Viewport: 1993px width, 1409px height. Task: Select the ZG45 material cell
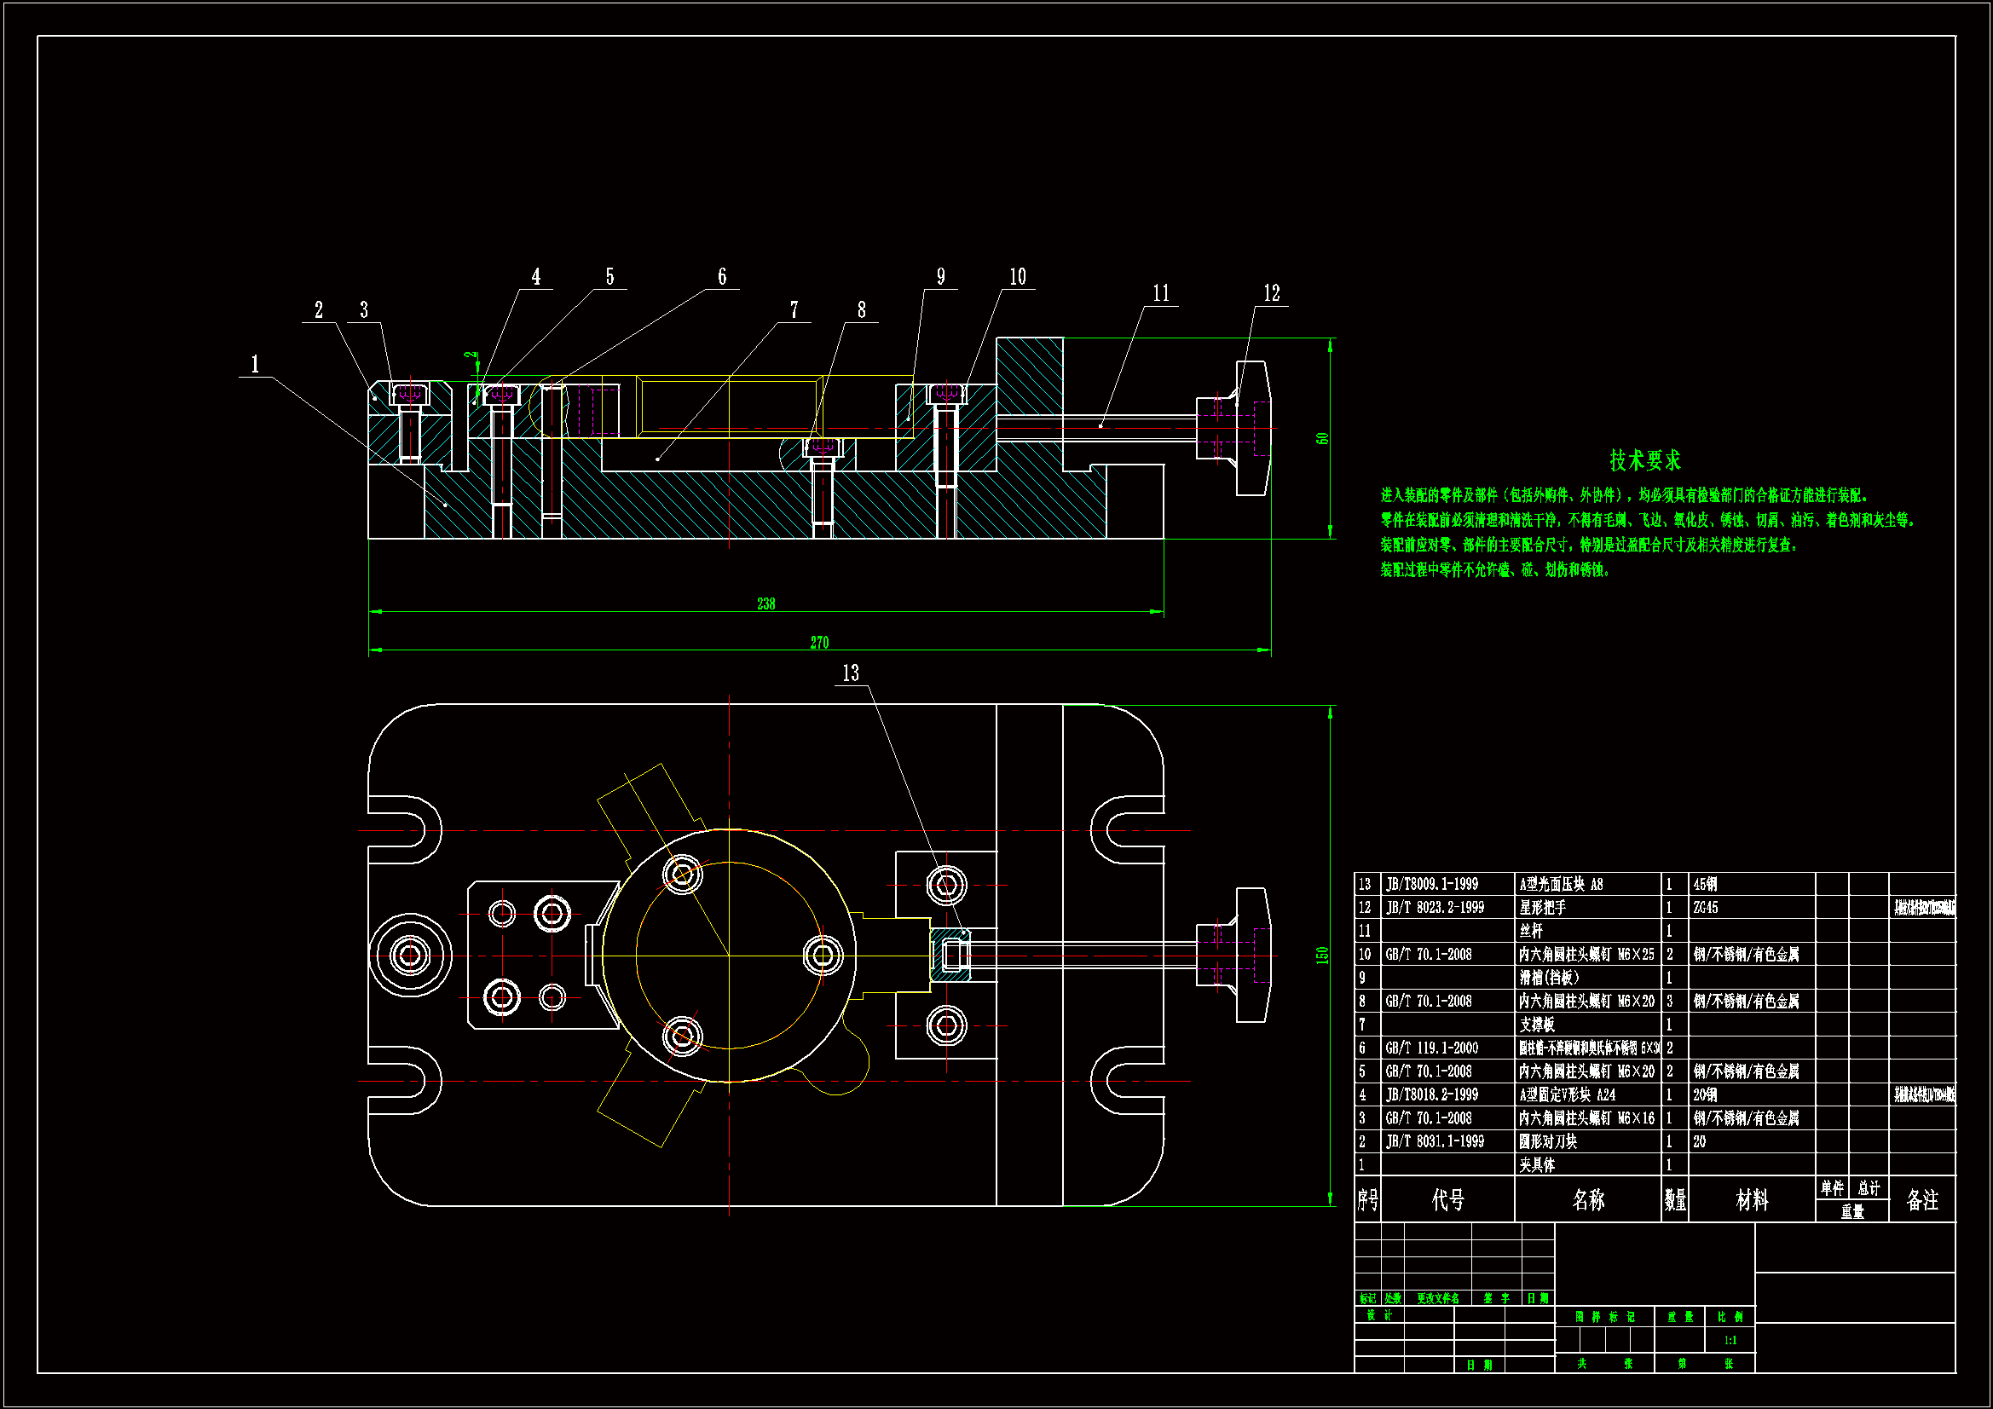(1705, 907)
